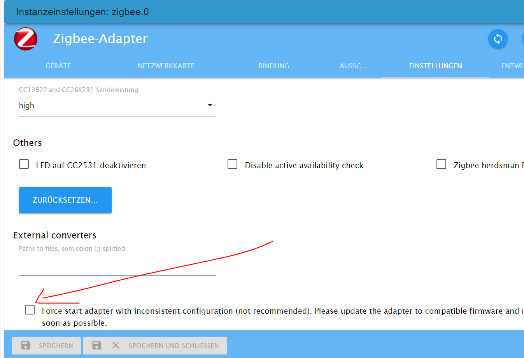Go to the truncated Aussc... tab
This screenshot has width=524, height=358.
[353, 66]
